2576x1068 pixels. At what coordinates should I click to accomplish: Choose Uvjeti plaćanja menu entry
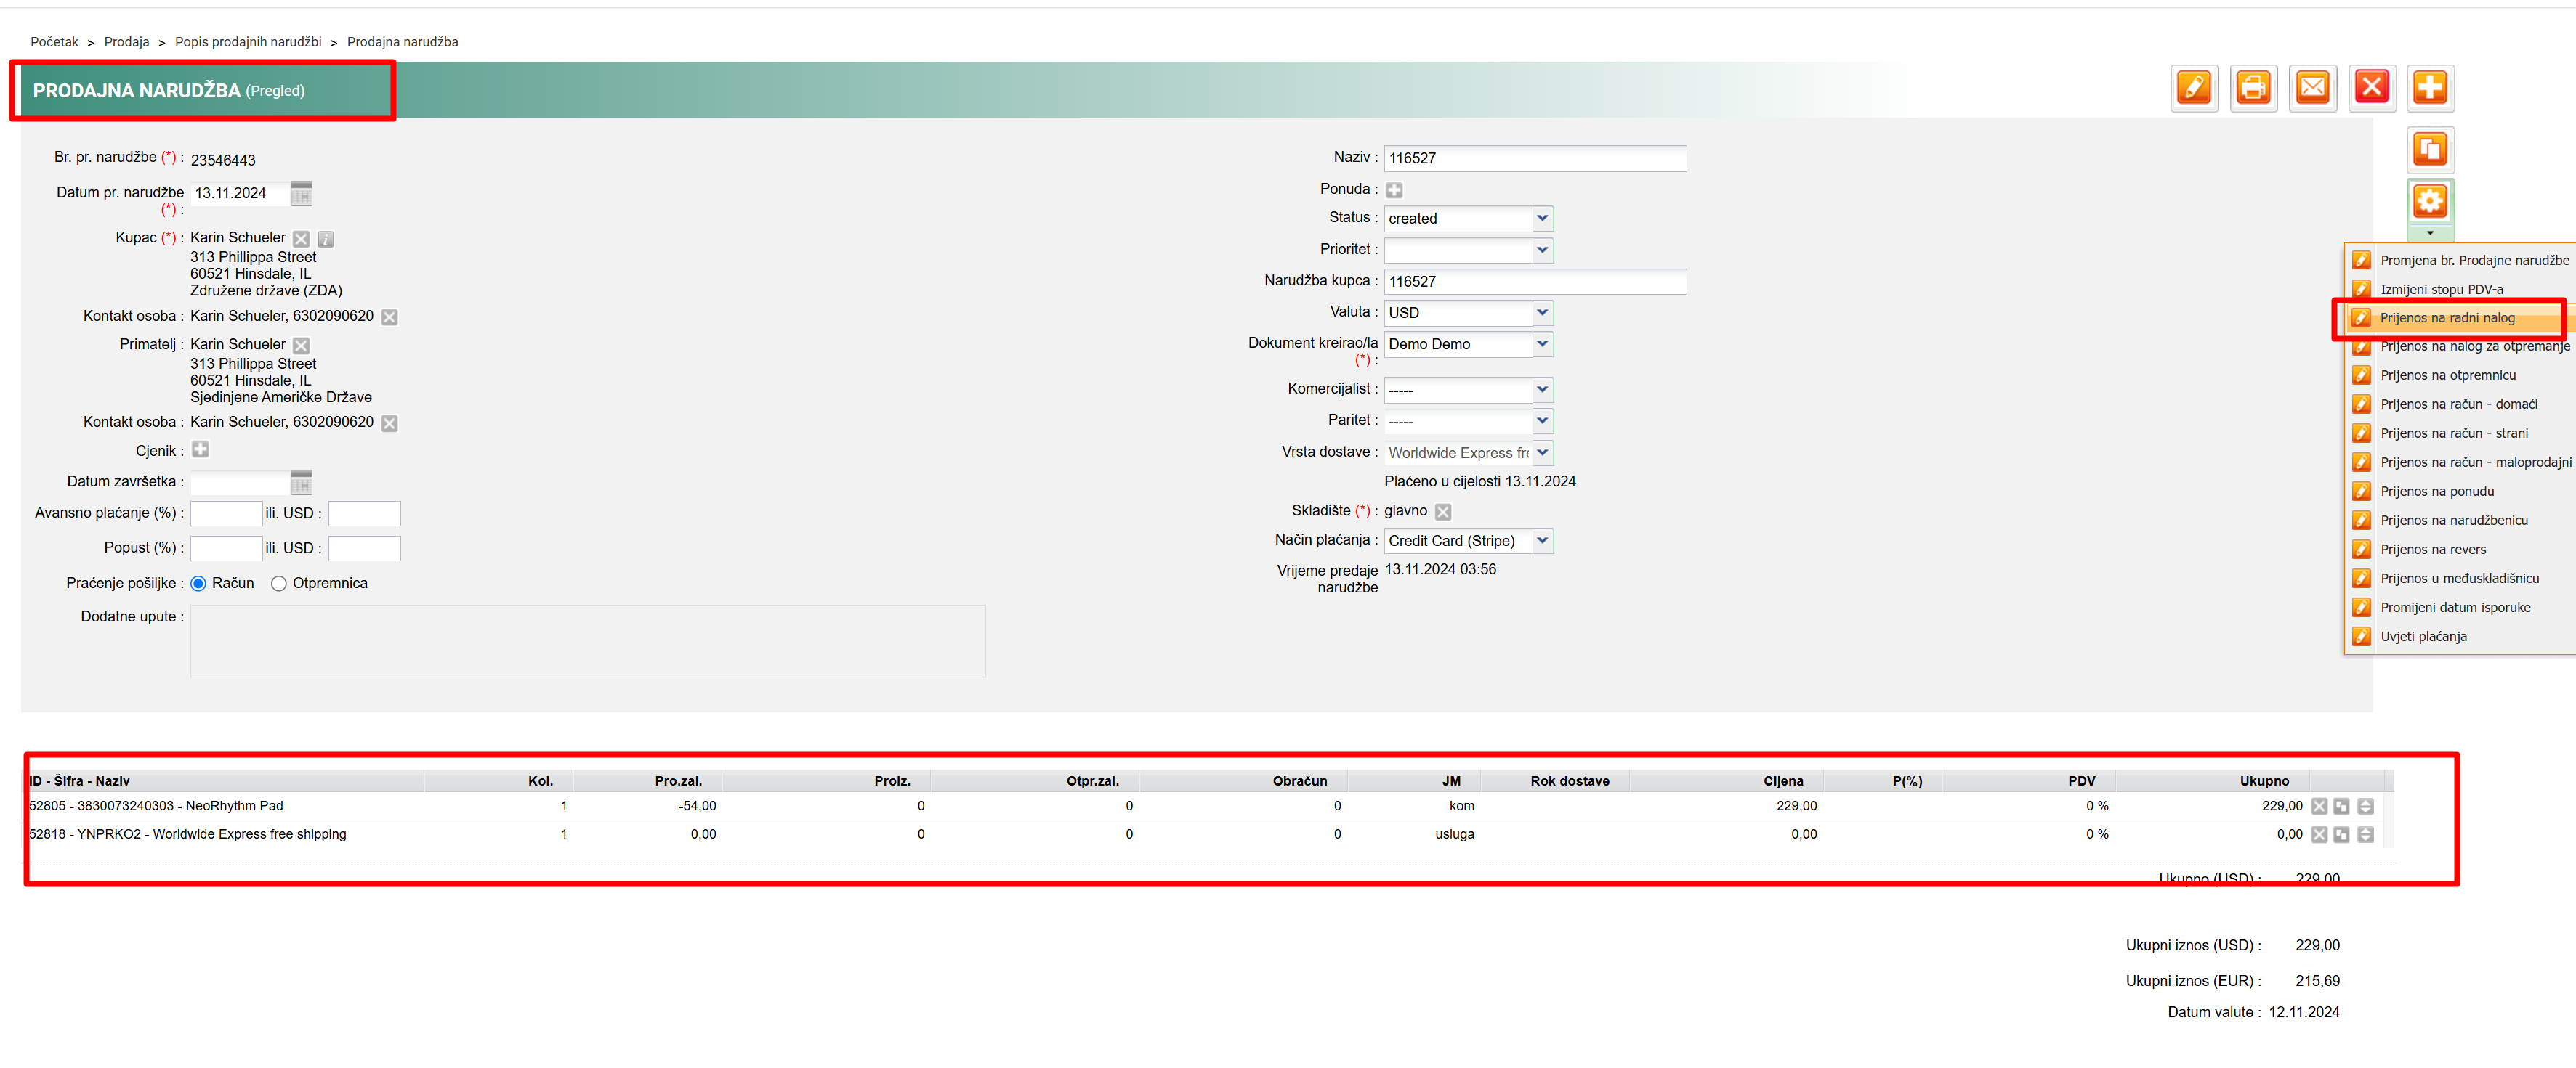pyautogui.click(x=2423, y=637)
